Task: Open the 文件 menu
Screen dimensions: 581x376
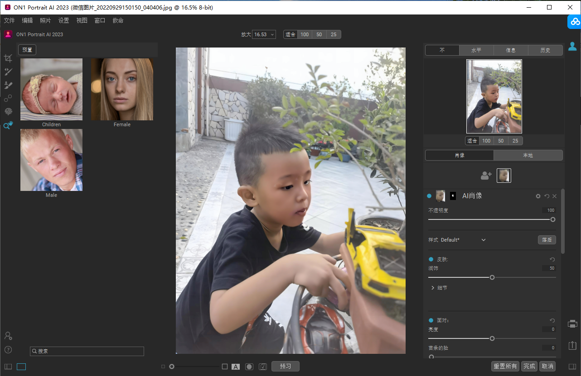Action: click(x=10, y=20)
